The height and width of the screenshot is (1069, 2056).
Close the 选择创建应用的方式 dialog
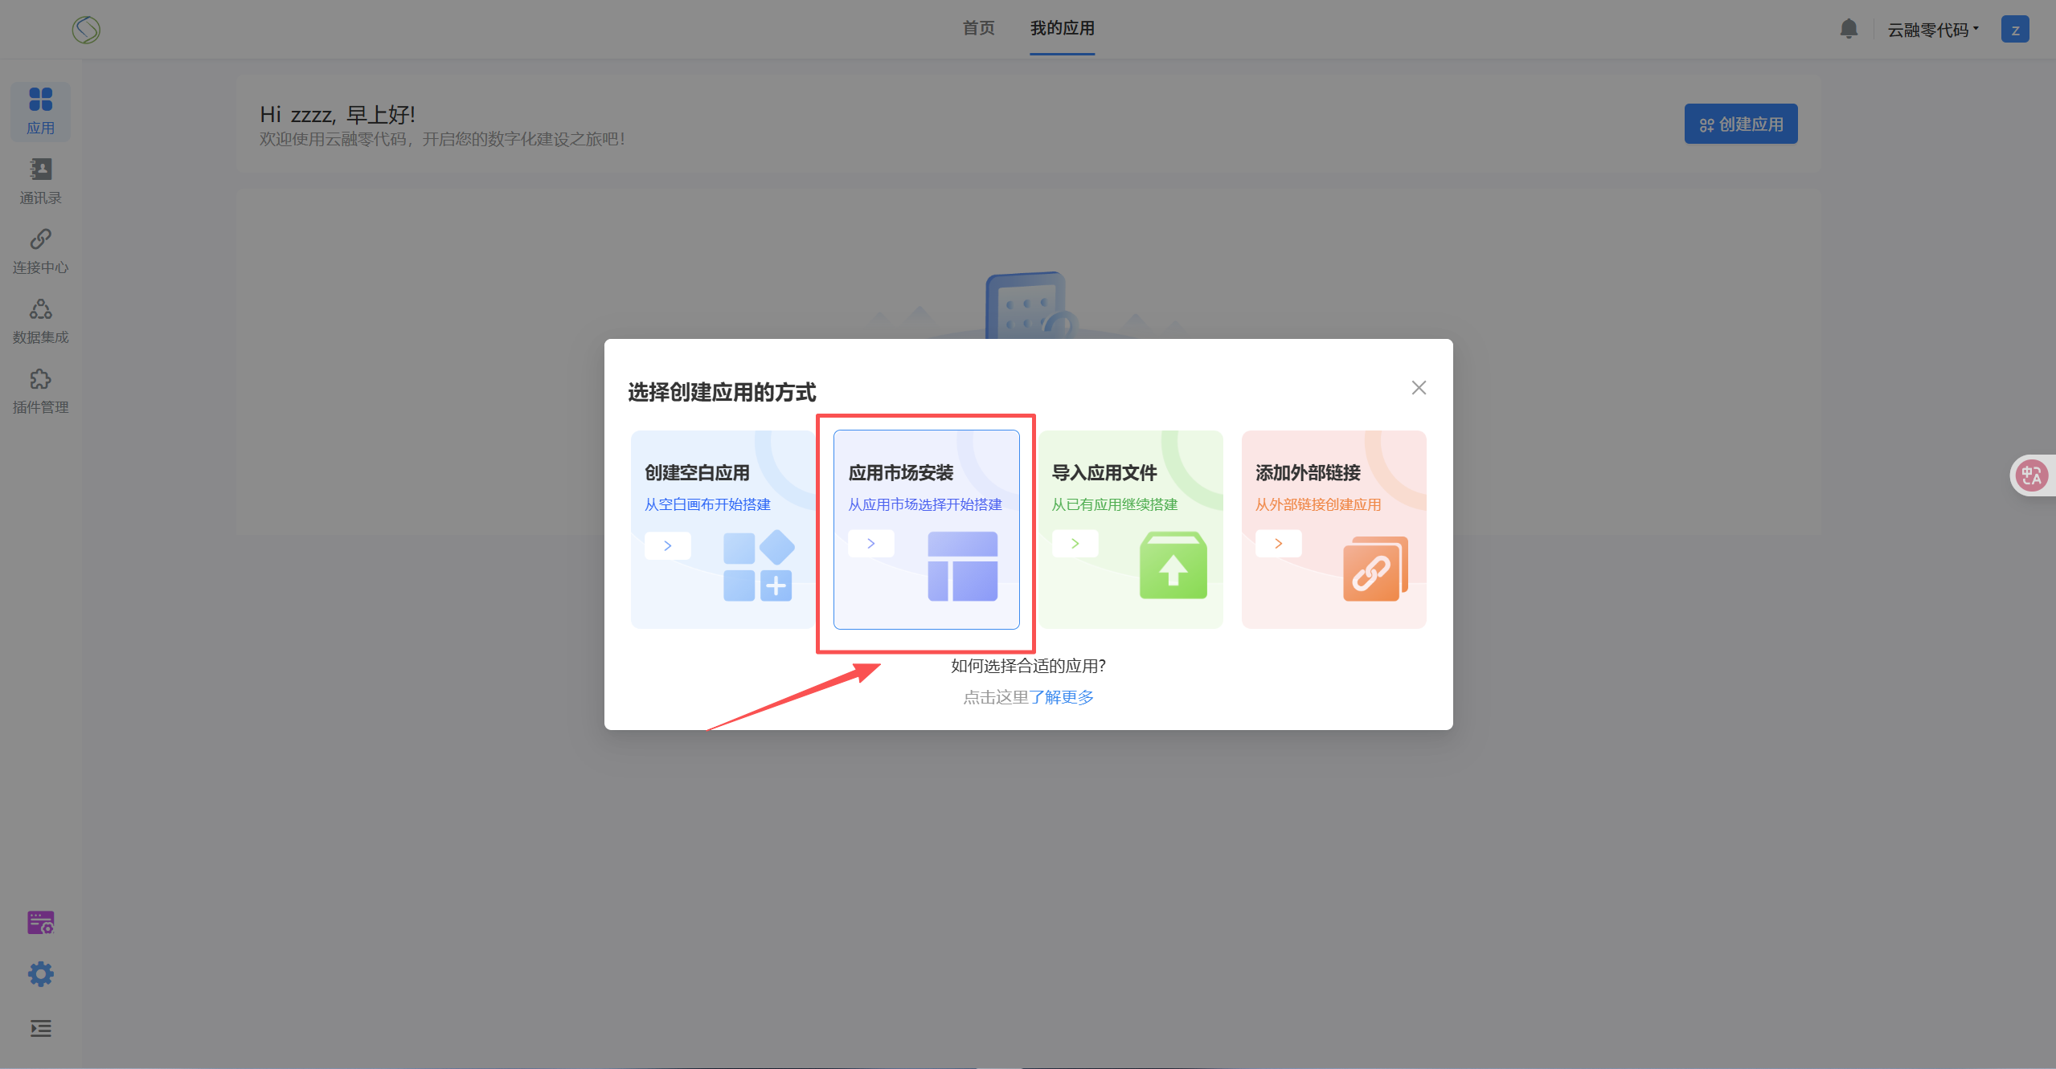[x=1419, y=388]
